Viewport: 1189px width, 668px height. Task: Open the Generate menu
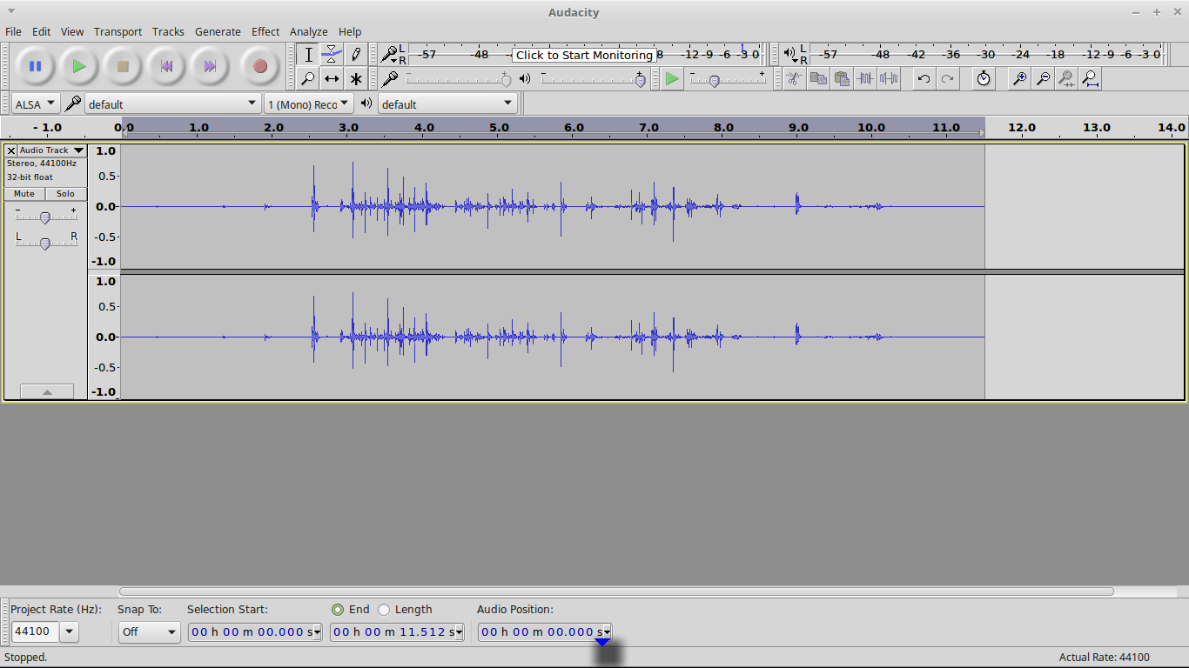click(x=218, y=31)
